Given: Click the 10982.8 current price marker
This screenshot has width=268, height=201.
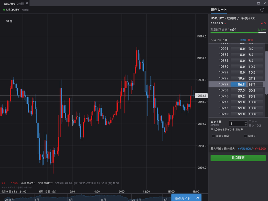Looking at the screenshot, I should (x=201, y=96).
